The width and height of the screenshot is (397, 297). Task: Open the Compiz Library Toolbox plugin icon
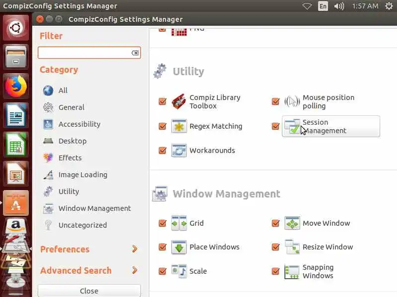coord(179,101)
